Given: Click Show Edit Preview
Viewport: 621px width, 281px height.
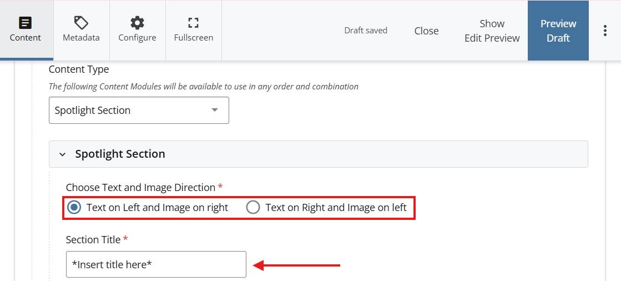Looking at the screenshot, I should 492,31.
